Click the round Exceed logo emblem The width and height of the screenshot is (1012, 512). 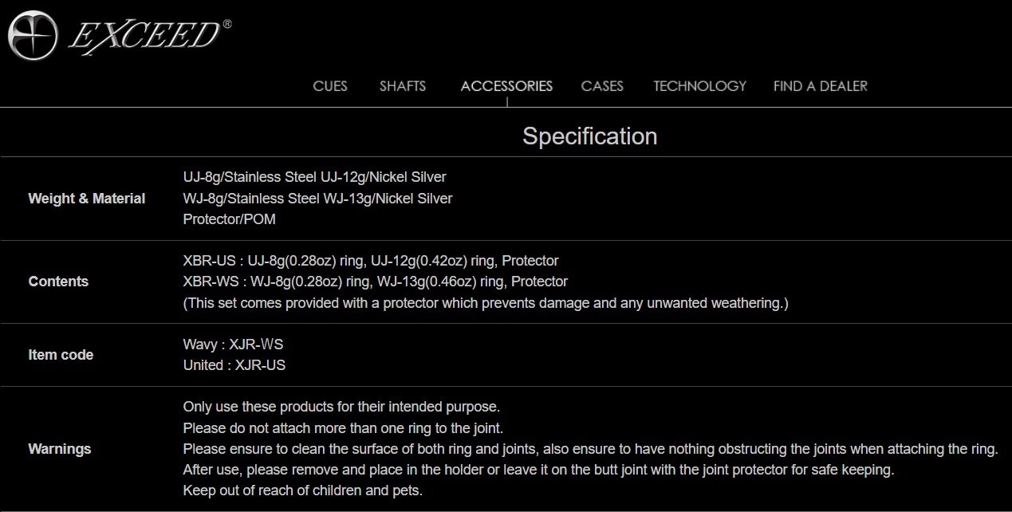pyautogui.click(x=32, y=35)
